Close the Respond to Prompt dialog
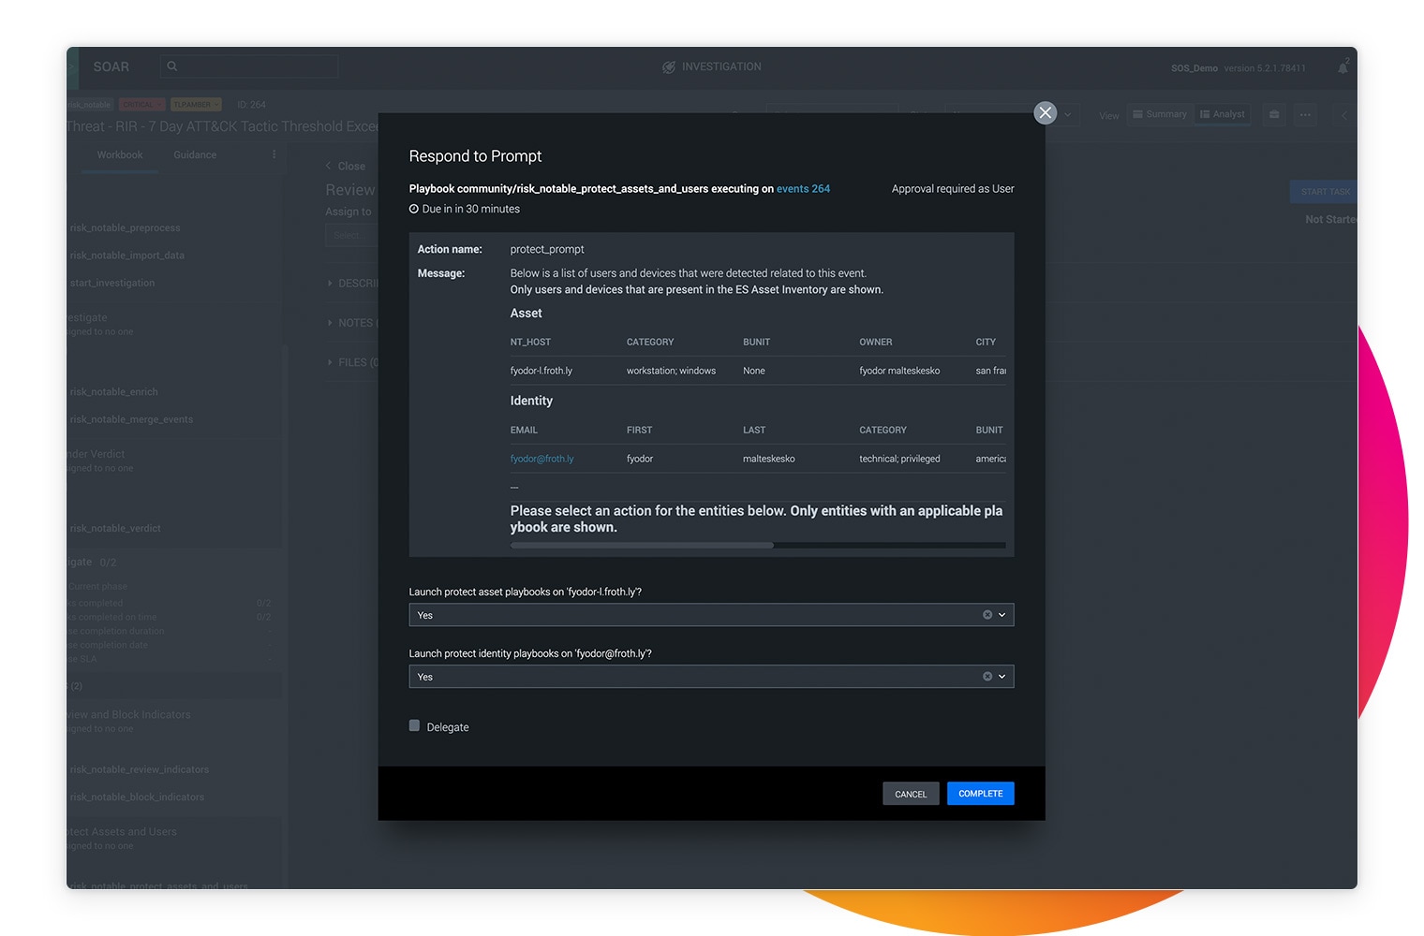The width and height of the screenshot is (1424, 936). tap(1045, 112)
